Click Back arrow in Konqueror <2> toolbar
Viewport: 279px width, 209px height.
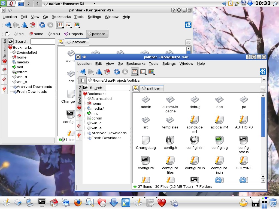8,25
